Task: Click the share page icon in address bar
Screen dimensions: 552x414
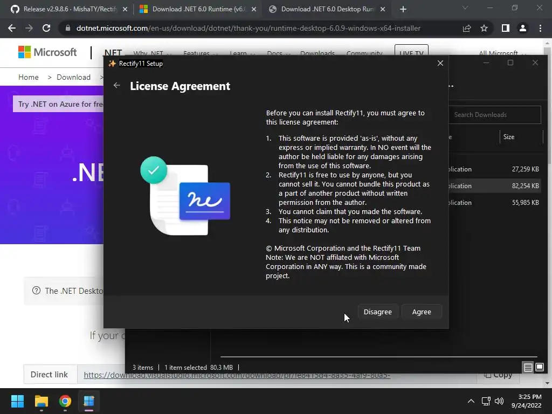Action: (467, 28)
